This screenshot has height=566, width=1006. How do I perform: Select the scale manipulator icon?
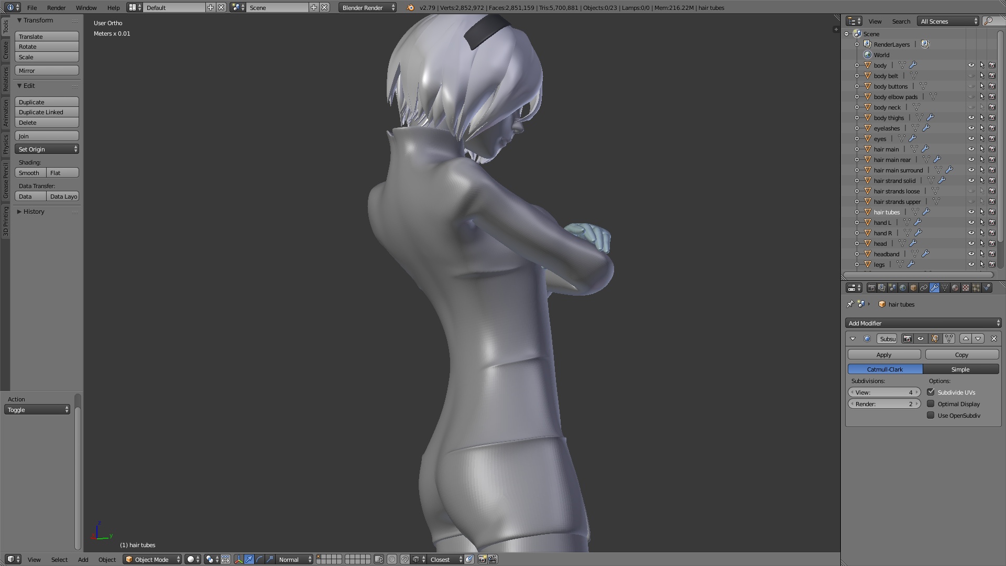(270, 559)
